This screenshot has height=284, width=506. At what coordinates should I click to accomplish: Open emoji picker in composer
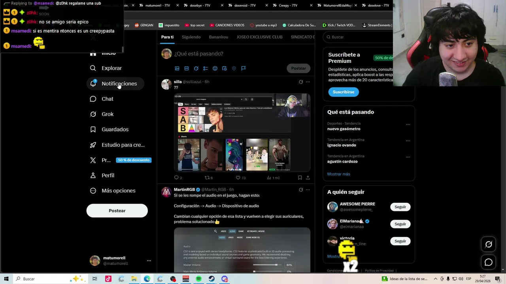[215, 68]
